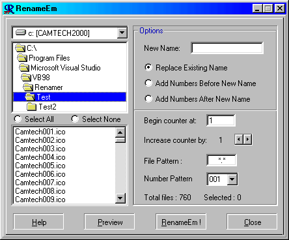Select Camtech007.ico in the file list
This screenshot has height=240, width=289.
(x=40, y=183)
